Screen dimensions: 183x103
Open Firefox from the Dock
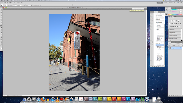[x=43, y=99]
